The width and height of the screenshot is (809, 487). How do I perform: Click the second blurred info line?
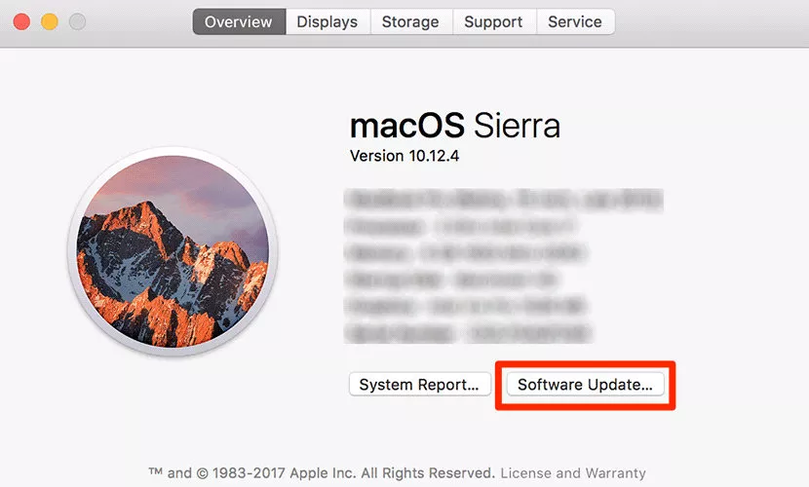tap(456, 228)
